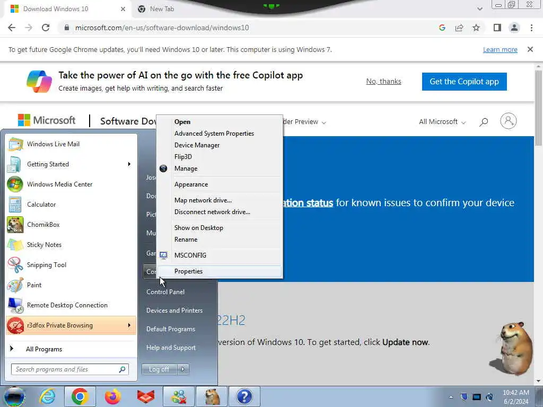Launch Windows Media Center
Viewport: 543px width, 407px height.
coord(72,184)
